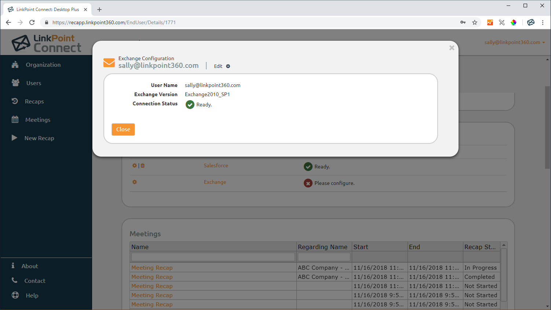Click green check icon beside Salesforce Ready
Screen dimensions: 551x310
[308, 167]
